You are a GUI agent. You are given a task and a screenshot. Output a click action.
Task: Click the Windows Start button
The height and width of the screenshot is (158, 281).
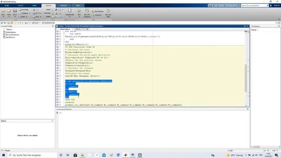tap(4, 155)
